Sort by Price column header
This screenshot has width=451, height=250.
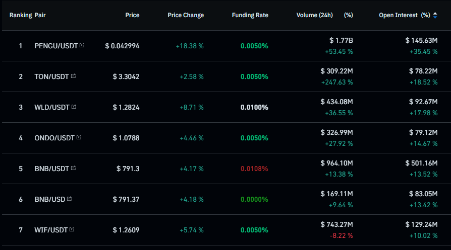coord(132,15)
